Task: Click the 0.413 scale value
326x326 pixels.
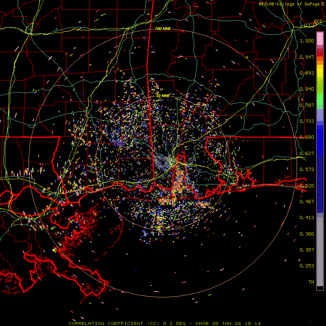Action: (307, 218)
